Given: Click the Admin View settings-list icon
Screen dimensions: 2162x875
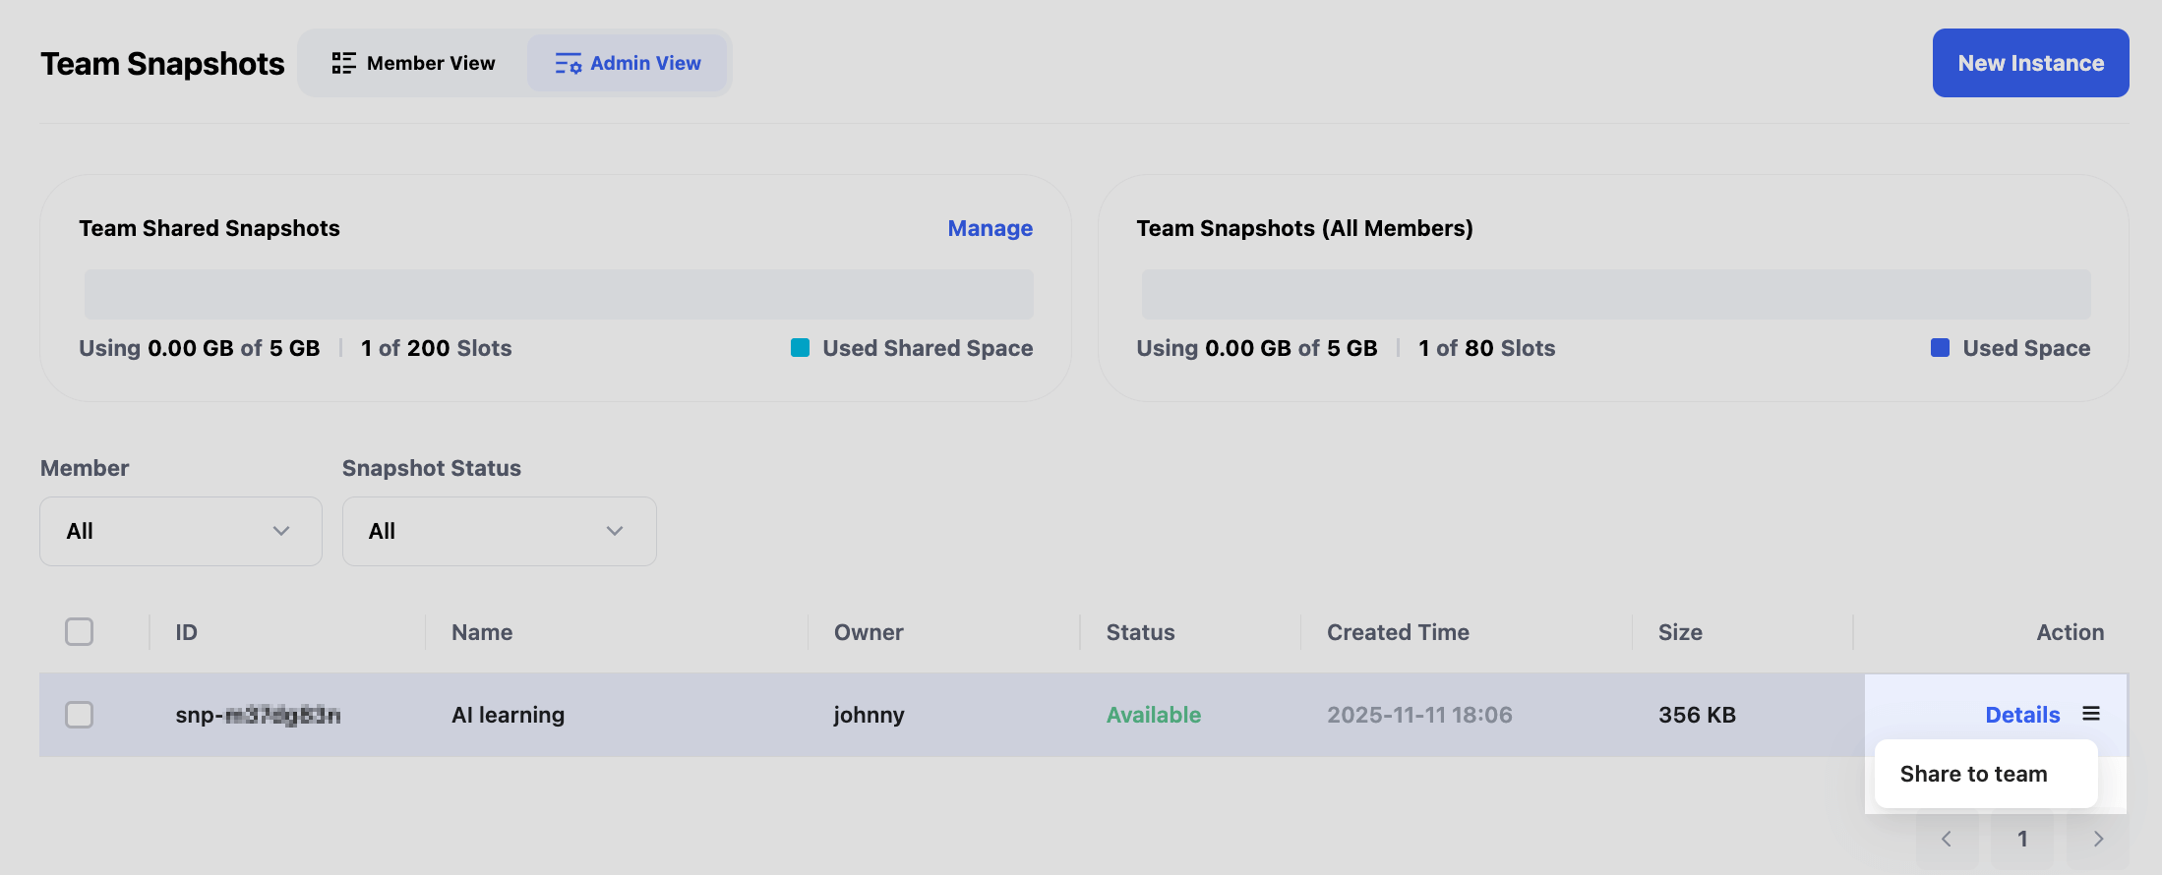Looking at the screenshot, I should tap(568, 64).
